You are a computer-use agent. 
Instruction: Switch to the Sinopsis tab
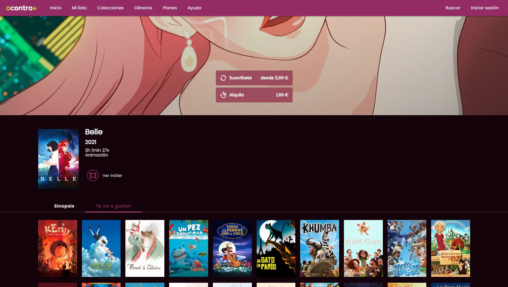pos(64,206)
